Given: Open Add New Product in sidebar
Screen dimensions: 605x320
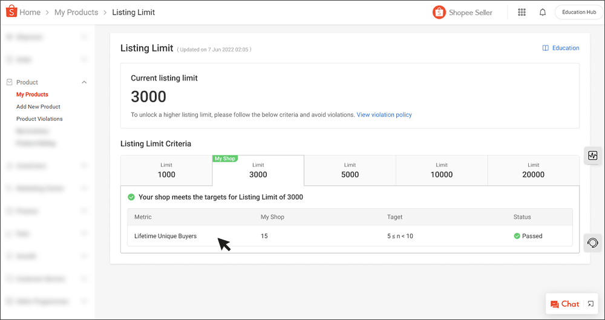Looking at the screenshot, I should tap(38, 106).
